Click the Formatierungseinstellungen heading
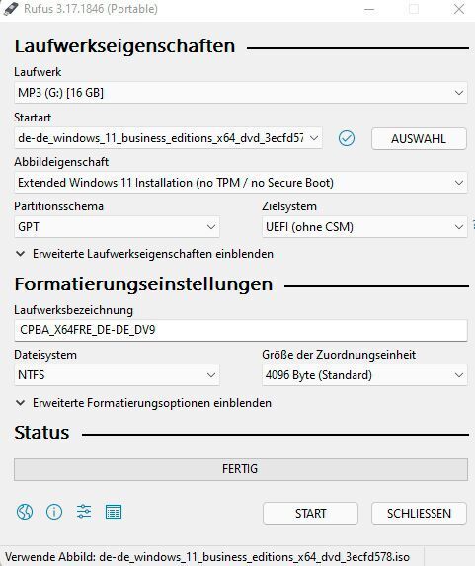This screenshot has height=566, width=475. [x=143, y=284]
